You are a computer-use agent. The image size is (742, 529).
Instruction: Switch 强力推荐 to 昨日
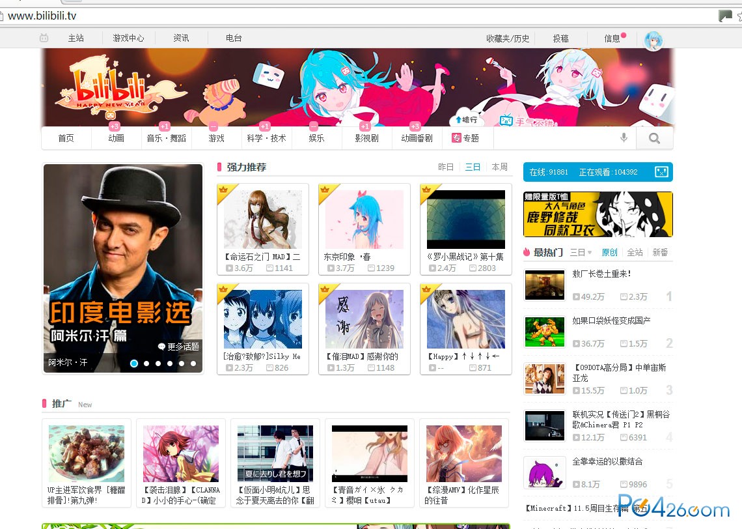coord(446,167)
